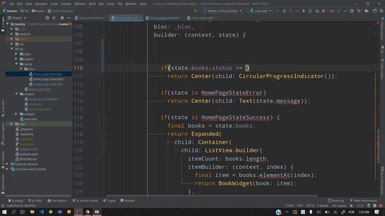Click the Git commit green checkmark
The image size is (385, 216).
pos(345,11)
